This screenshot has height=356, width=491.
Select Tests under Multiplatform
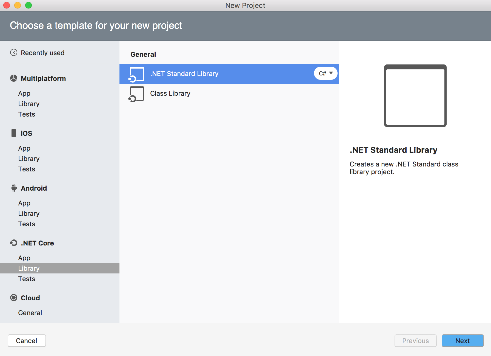pos(27,114)
